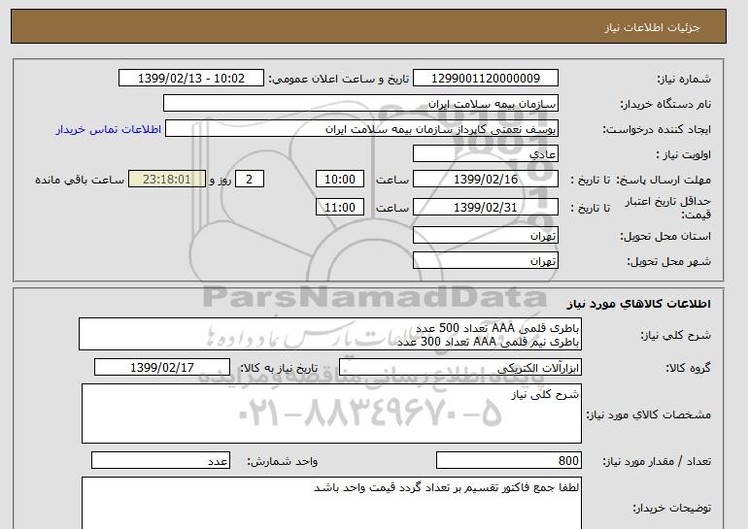Viewport: 748px width, 529px height.
Task: Select remaining time field 23:18:01
Action: click(x=167, y=180)
